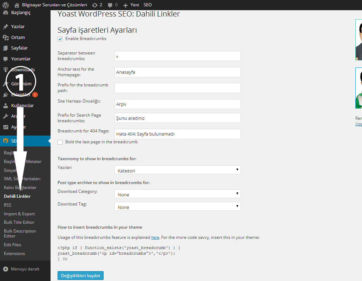Click the Eklentiler plugin icon
Viewport: 362px width, 281px height.
tap(6, 95)
